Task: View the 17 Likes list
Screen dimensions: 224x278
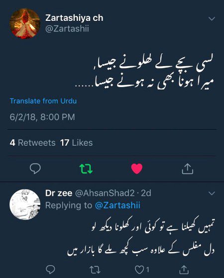Action: [77, 143]
